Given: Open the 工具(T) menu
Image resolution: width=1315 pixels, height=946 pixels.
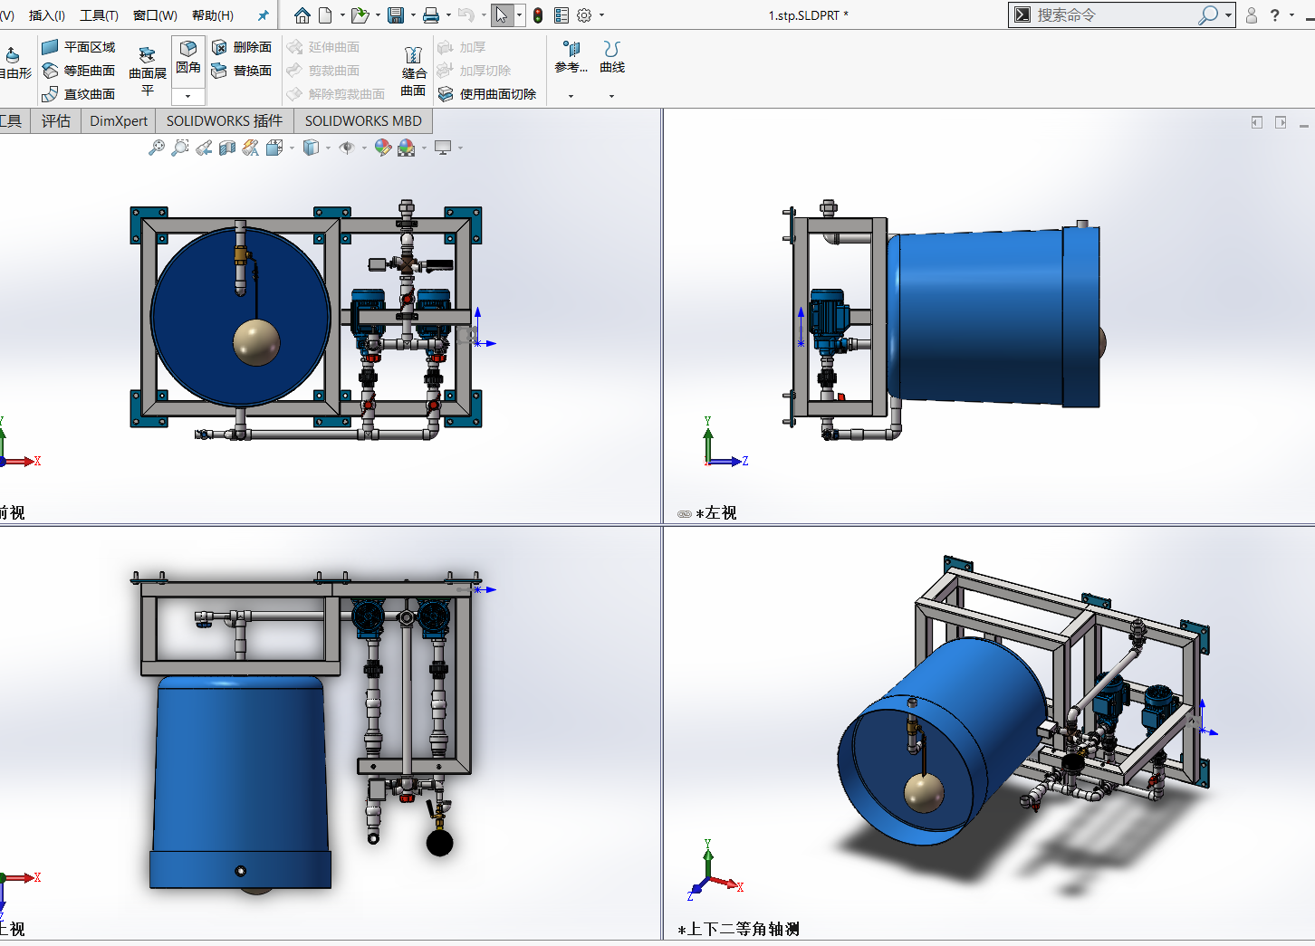Looking at the screenshot, I should [99, 15].
